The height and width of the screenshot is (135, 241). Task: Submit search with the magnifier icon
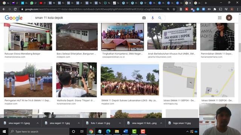160,18
